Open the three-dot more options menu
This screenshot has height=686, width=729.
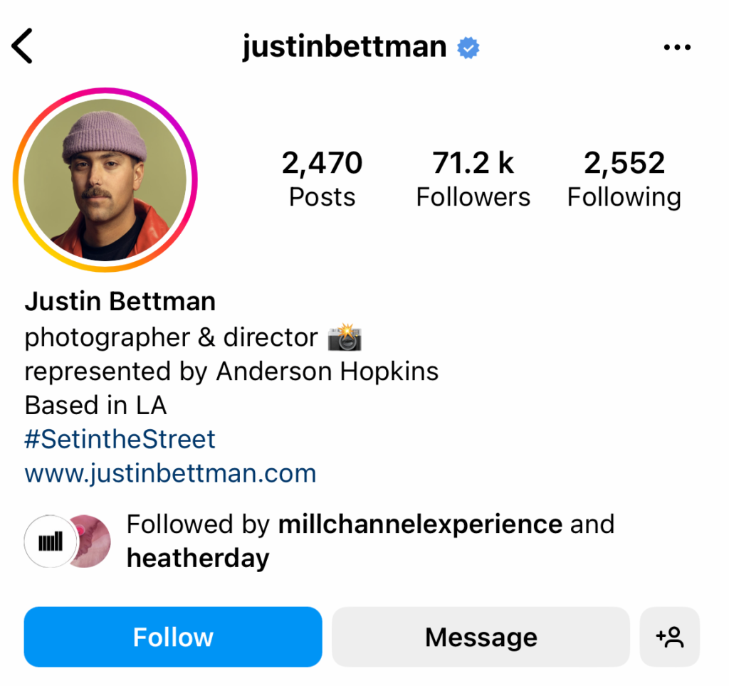(x=677, y=48)
